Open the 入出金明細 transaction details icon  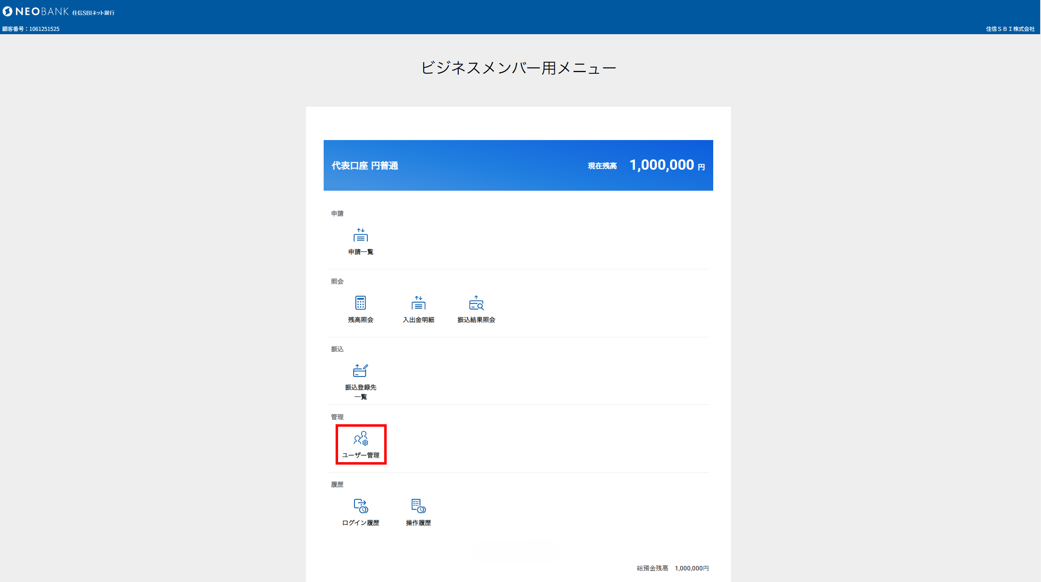pyautogui.click(x=418, y=309)
